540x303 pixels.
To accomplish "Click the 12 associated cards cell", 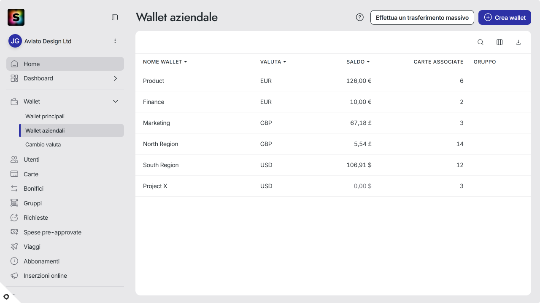I will [460, 165].
